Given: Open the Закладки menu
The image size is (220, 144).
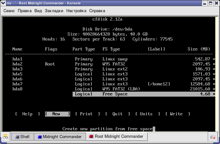Looking at the screenshot, I should (x=54, y=11).
